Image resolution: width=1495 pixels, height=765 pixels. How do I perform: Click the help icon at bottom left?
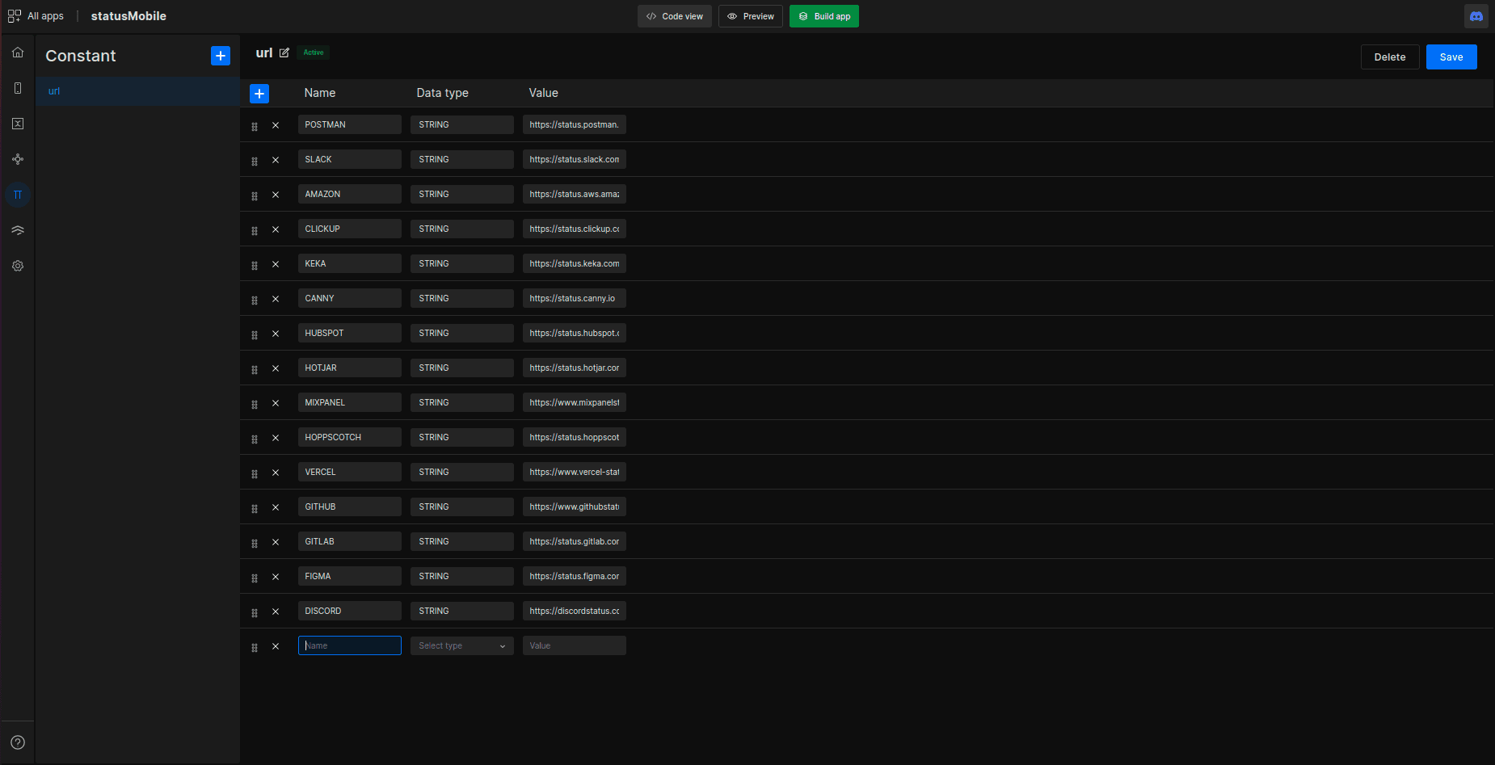pos(18,742)
